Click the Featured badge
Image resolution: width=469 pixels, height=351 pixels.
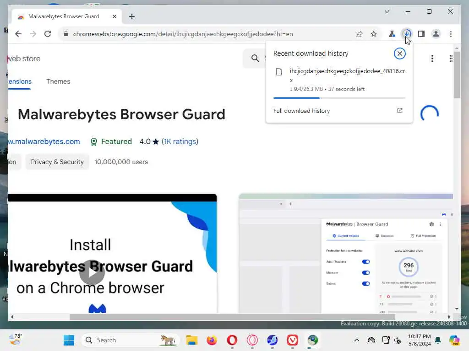(x=111, y=142)
